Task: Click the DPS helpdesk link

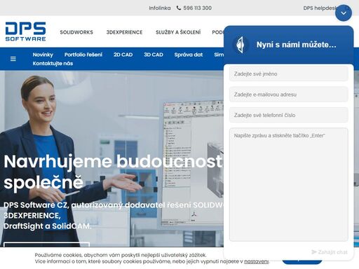Action: [x=320, y=8]
